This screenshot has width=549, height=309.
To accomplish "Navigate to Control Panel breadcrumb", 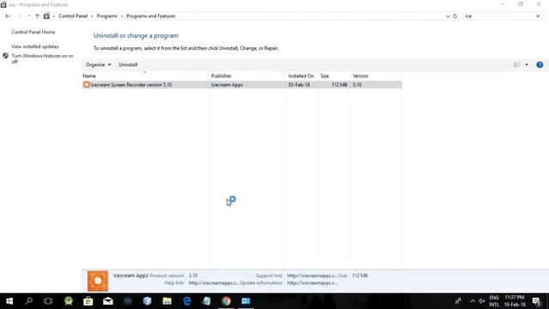I will 73,16.
